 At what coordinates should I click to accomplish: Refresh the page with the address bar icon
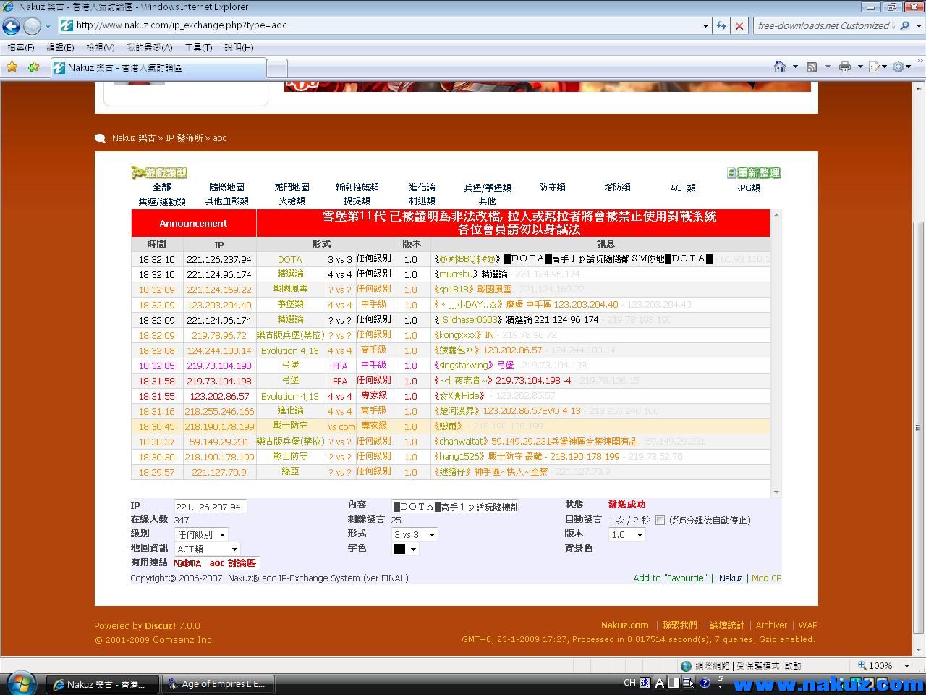(x=721, y=25)
